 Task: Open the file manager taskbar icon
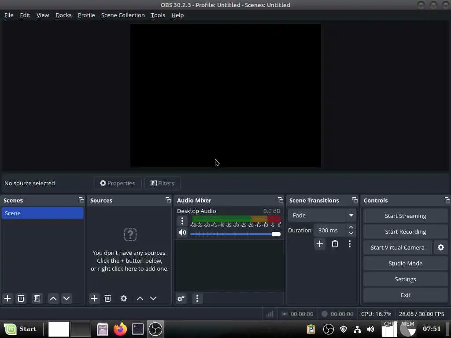tap(102, 329)
